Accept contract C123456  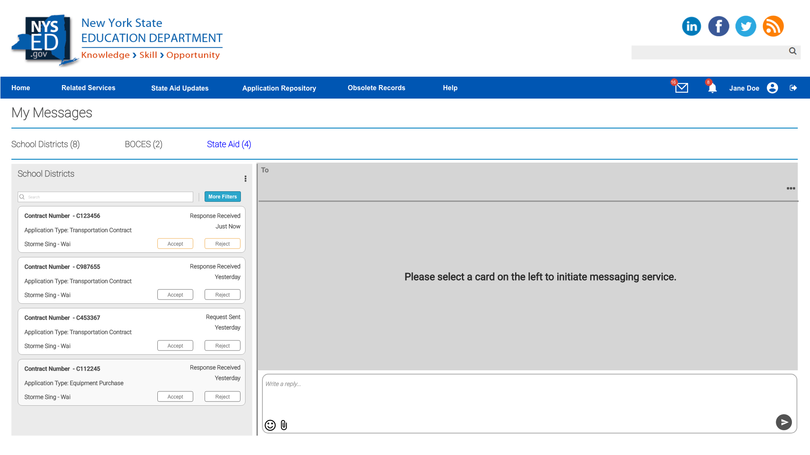point(175,244)
